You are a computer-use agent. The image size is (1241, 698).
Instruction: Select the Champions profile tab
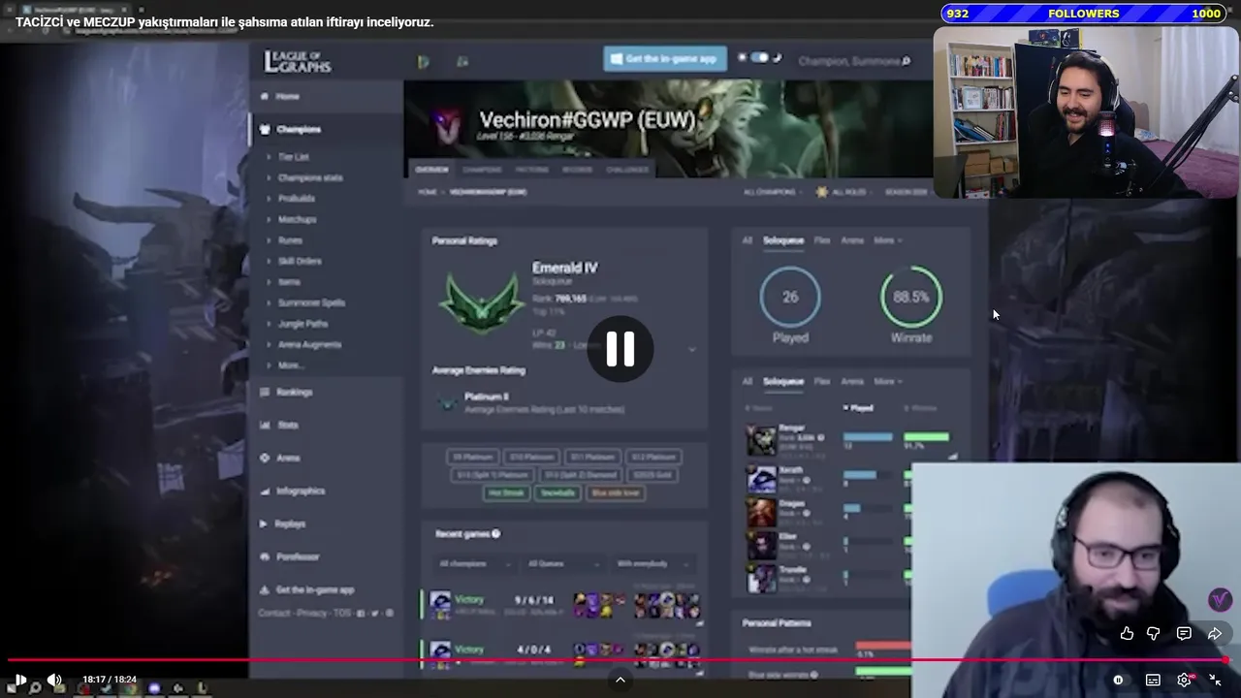pyautogui.click(x=482, y=170)
